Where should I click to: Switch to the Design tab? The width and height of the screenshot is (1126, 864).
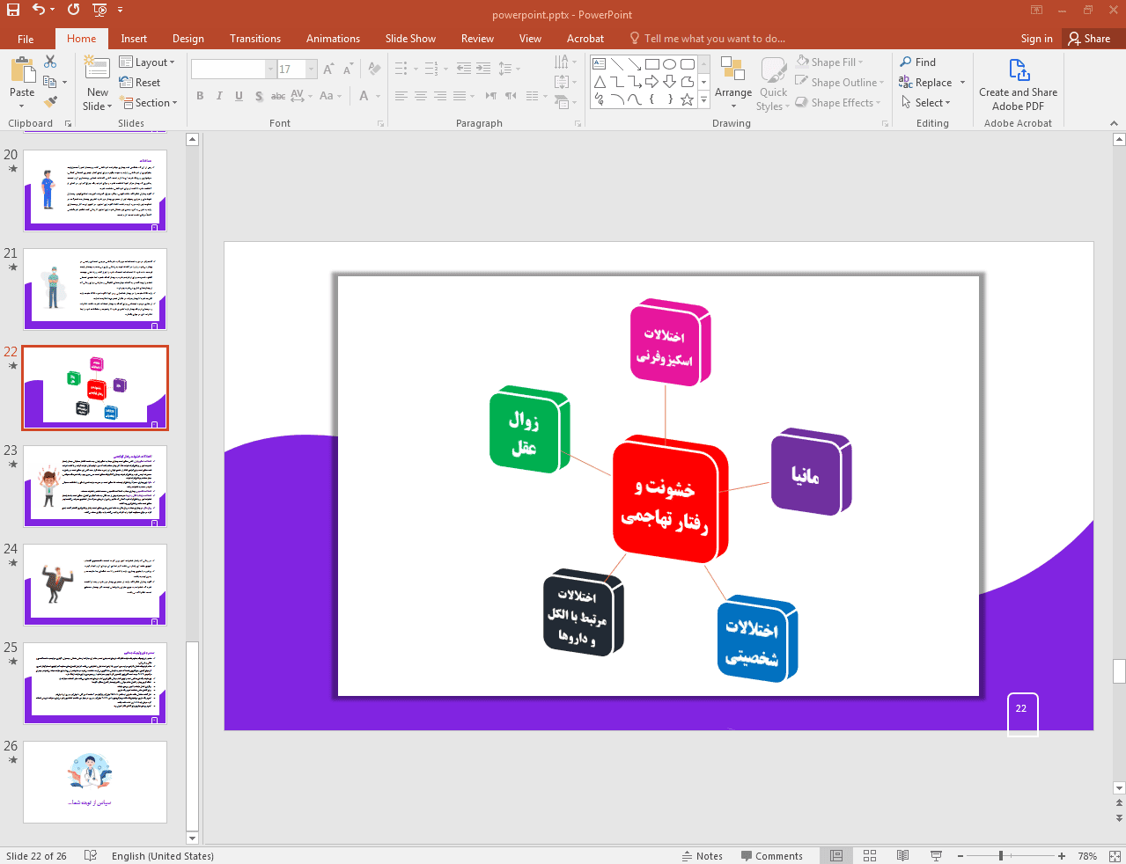tap(188, 39)
